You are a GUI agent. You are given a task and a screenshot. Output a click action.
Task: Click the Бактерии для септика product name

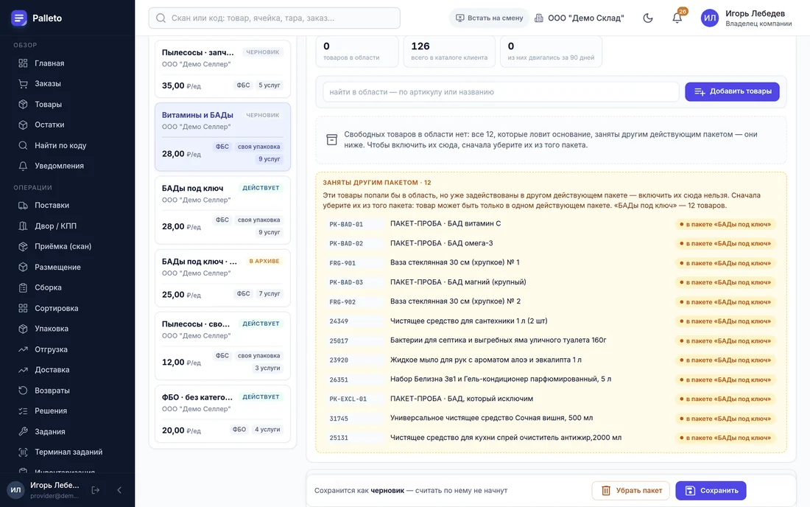point(499,340)
